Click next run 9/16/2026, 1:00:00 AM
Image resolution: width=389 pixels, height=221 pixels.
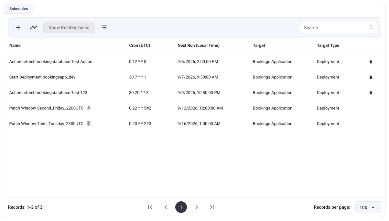(x=199, y=124)
